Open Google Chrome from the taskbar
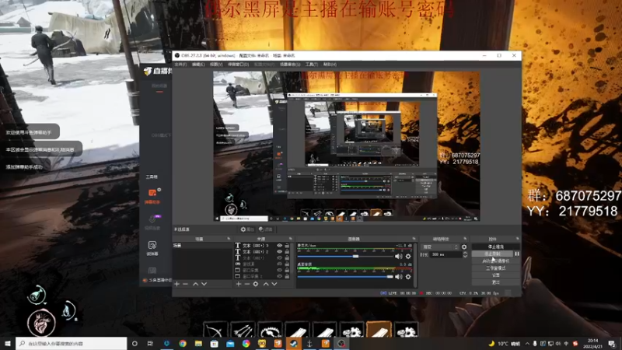Image resolution: width=622 pixels, height=350 pixels. 183,343
